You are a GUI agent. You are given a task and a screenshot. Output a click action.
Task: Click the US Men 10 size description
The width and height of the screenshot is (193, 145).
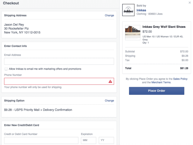point(163,38)
